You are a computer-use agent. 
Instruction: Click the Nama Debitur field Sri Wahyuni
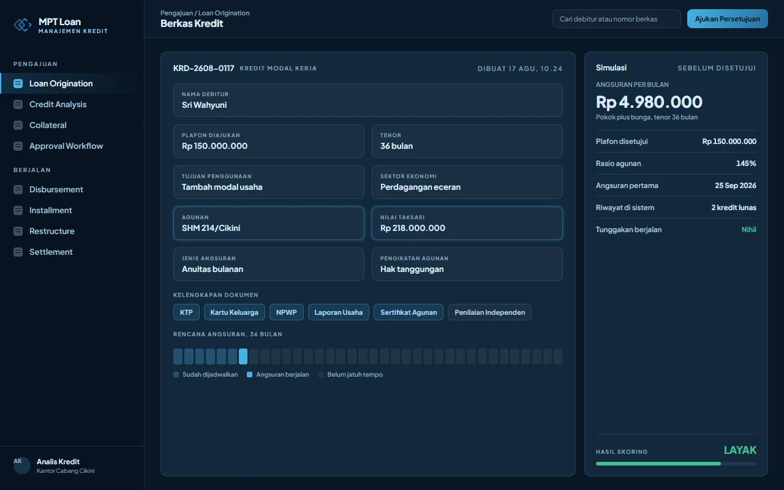[x=368, y=100]
